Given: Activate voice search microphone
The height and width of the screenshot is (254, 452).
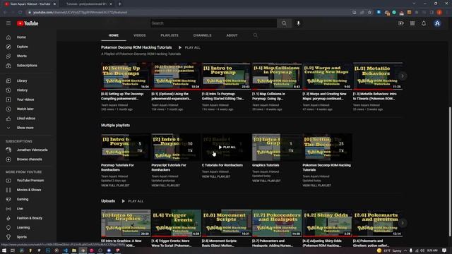Looking at the screenshot, I should click(298, 23).
